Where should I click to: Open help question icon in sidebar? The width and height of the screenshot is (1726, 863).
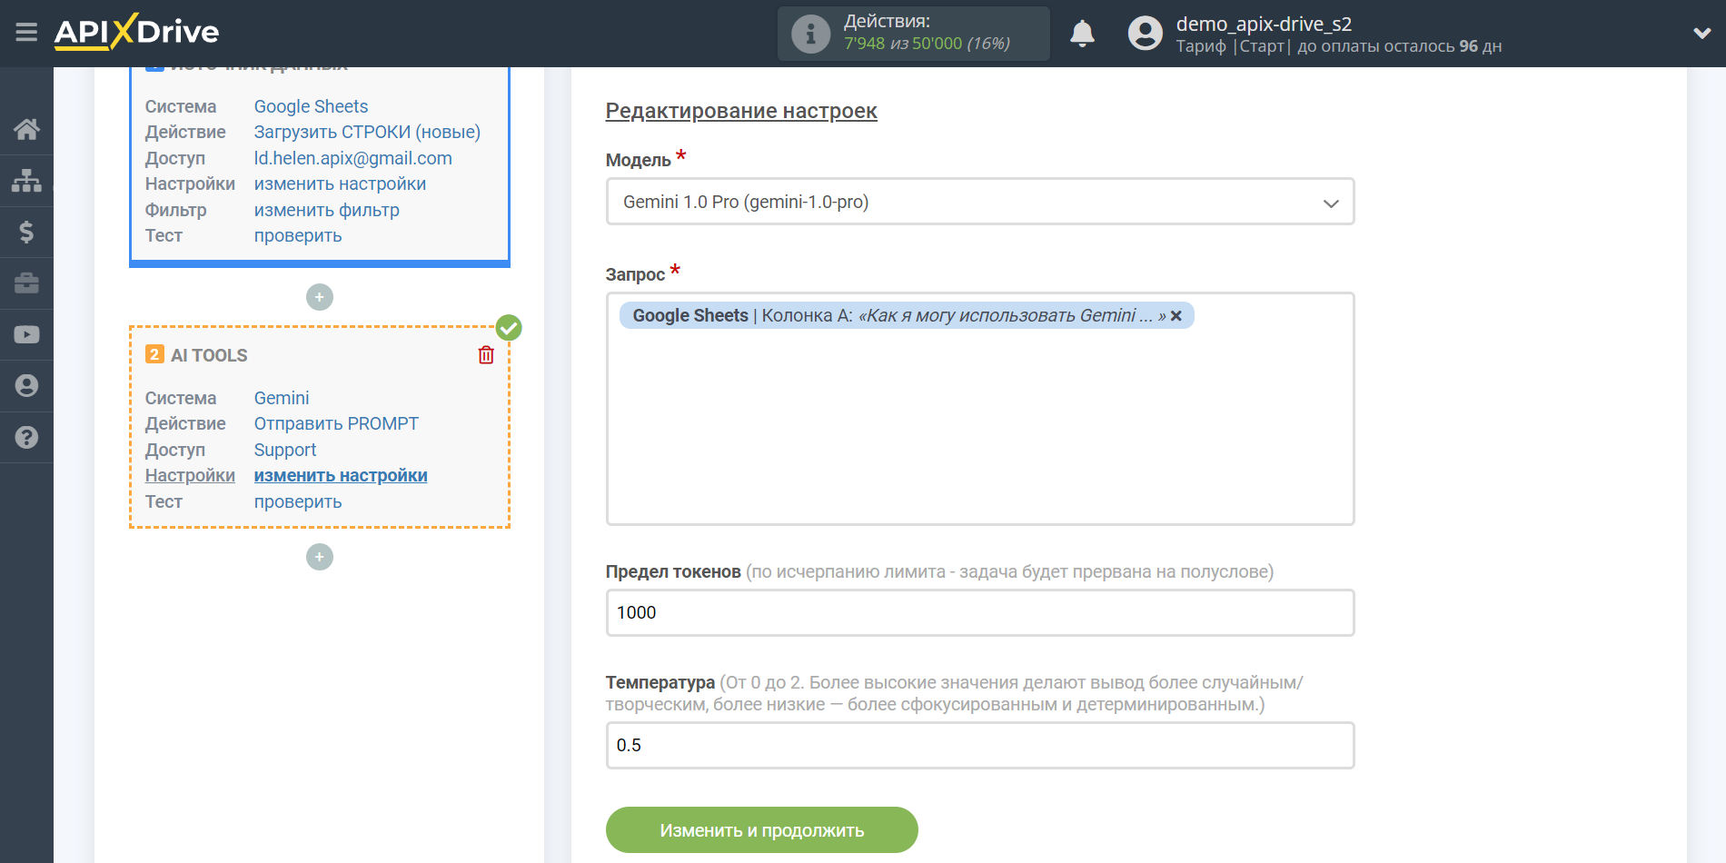tap(26, 437)
